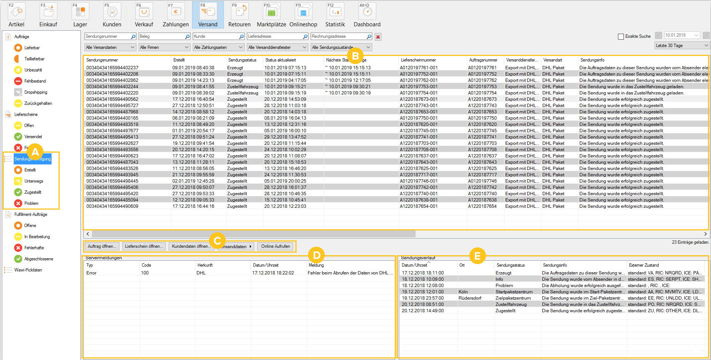The width and height of the screenshot is (711, 360).
Task: Open the Kunden module
Action: pos(112,14)
